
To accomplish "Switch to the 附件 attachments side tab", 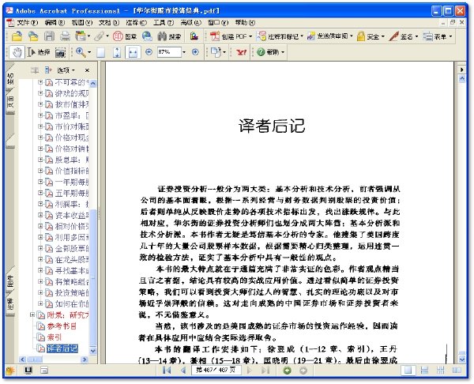I will tap(10, 281).
